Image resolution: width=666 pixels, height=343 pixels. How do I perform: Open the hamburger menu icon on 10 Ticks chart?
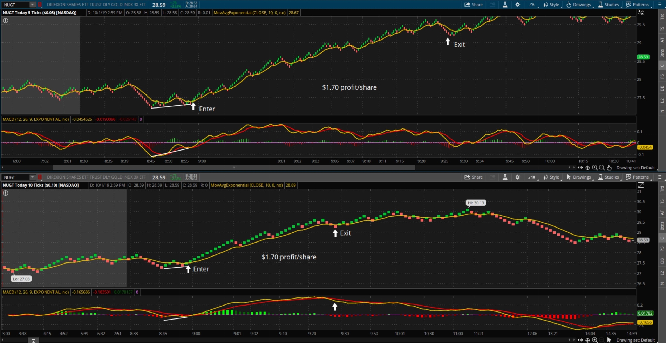point(660,177)
